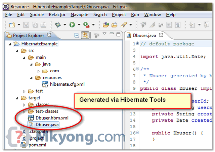Collapse the Dbuser() constructor at line 16
The image size is (215, 152).
[x=137, y=132]
